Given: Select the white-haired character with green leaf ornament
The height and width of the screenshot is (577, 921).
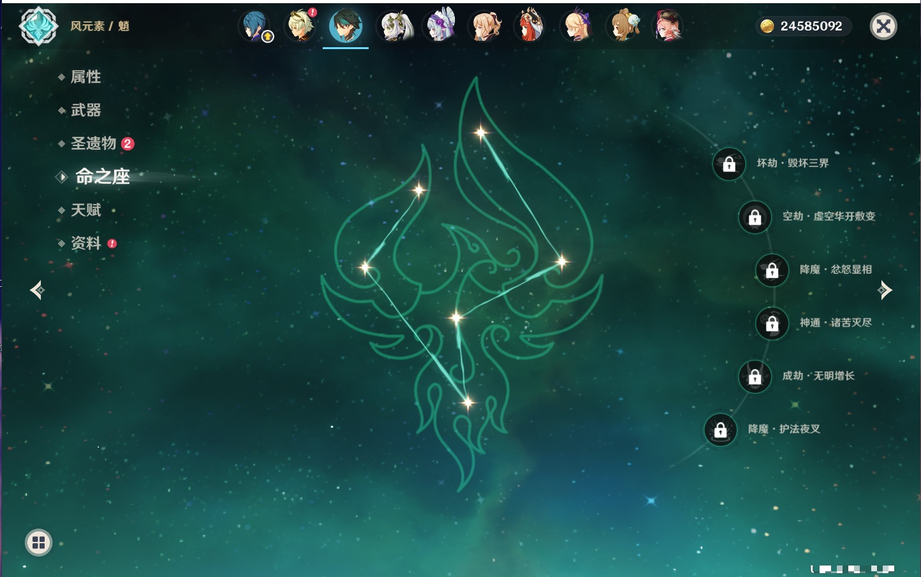Looking at the screenshot, I should pyautogui.click(x=395, y=26).
